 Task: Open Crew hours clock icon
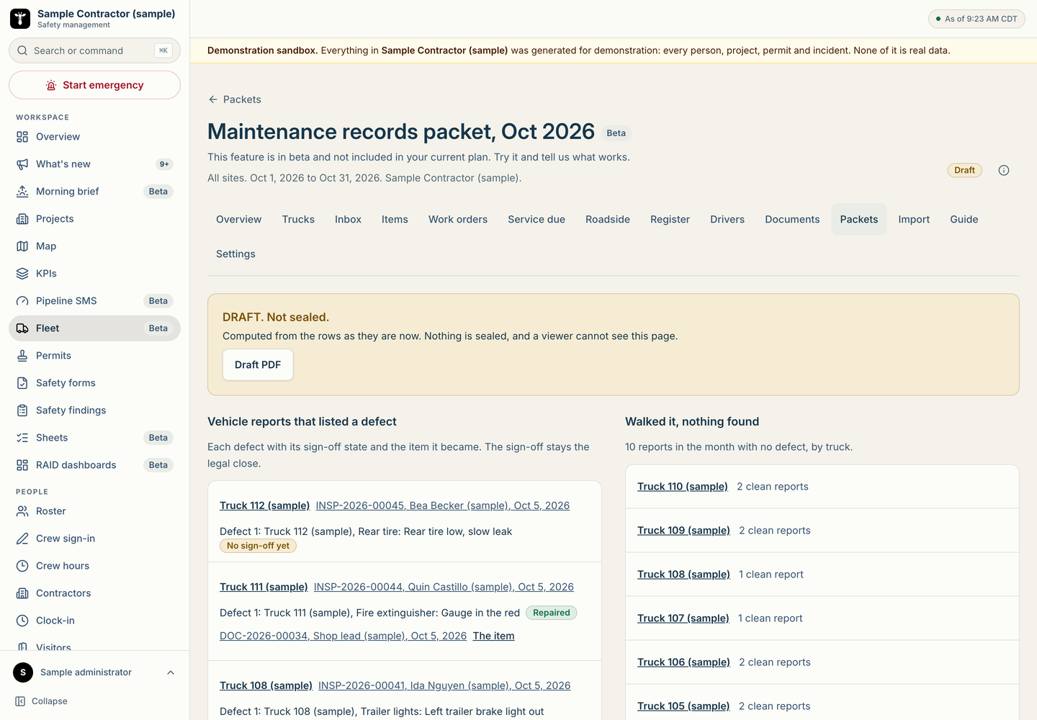[22, 566]
